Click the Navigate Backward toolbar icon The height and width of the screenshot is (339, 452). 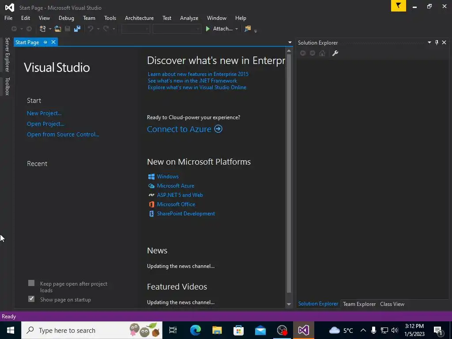click(14, 29)
